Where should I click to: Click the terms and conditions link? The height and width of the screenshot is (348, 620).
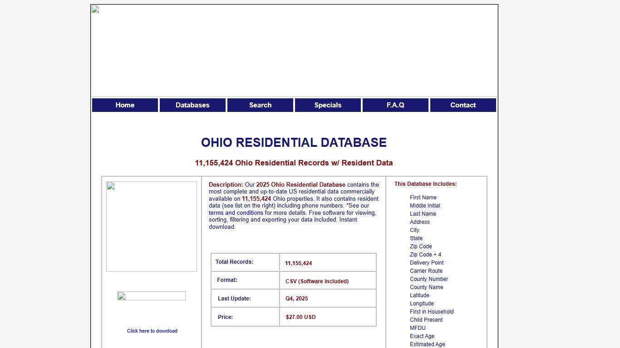tap(236, 213)
